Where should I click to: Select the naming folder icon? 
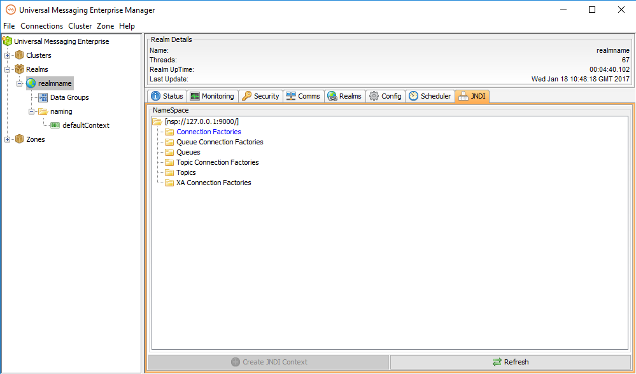(x=43, y=111)
